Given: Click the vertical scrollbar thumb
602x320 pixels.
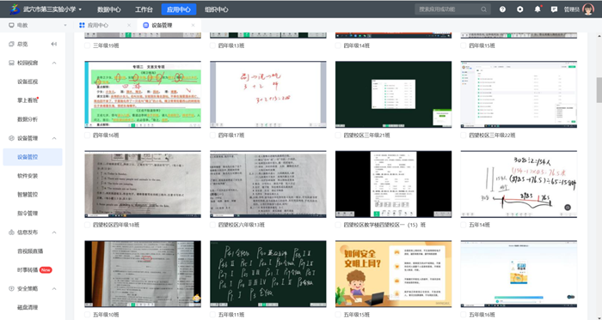Looking at the screenshot, I should [599, 90].
